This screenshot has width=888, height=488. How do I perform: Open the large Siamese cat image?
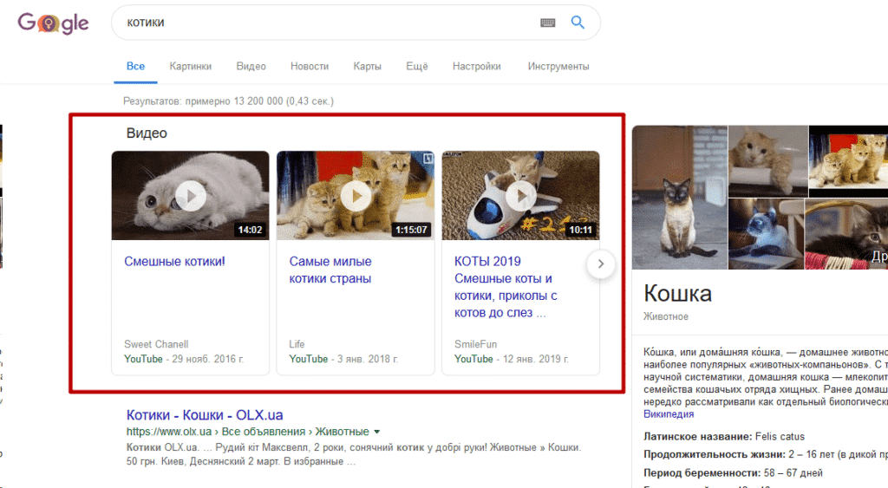coord(680,197)
